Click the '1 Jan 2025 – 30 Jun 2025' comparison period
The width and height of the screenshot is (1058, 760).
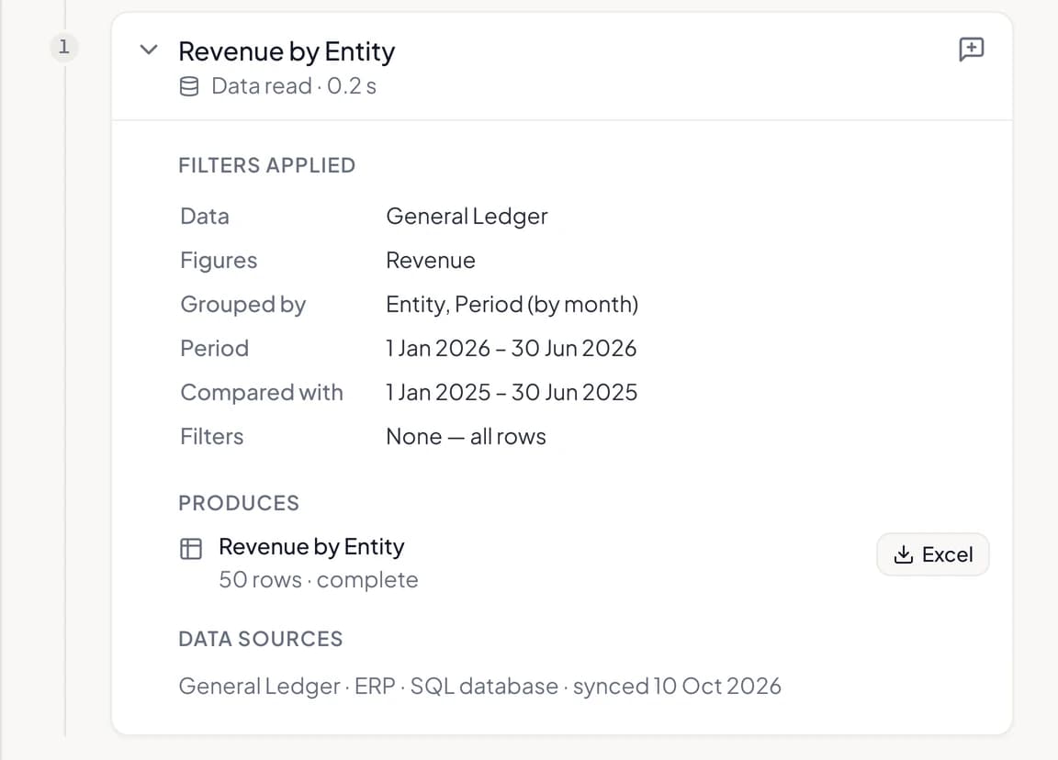[512, 393]
